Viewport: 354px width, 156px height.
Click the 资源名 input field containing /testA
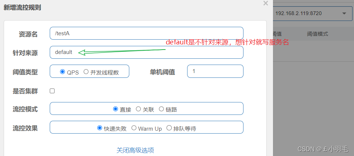tap(147, 33)
